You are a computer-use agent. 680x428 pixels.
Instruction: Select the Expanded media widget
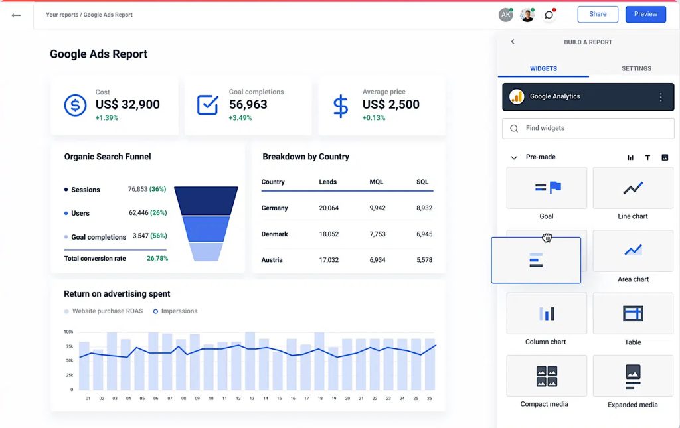click(x=632, y=376)
